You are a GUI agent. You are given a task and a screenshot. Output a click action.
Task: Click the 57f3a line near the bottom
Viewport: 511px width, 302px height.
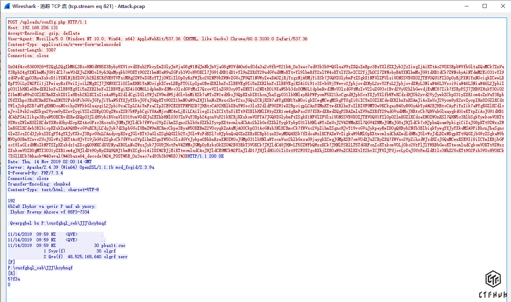[14, 279]
